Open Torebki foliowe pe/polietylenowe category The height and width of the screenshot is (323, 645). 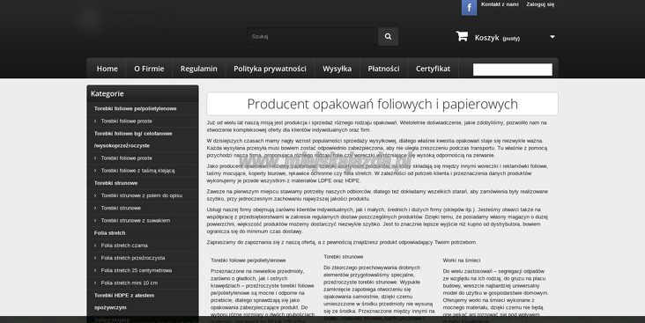click(x=136, y=109)
